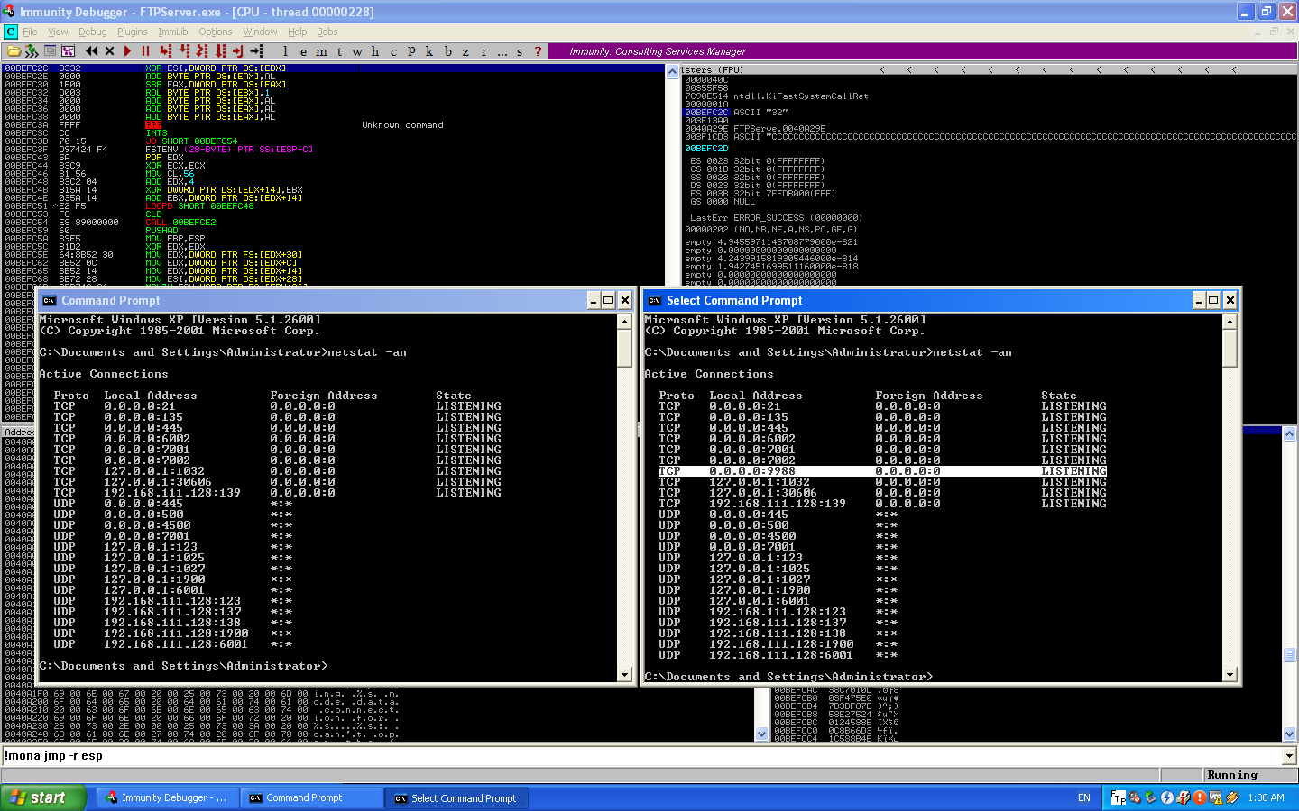Click the Restart program rewind icon
This screenshot has width=1299, height=811.
point(91,51)
